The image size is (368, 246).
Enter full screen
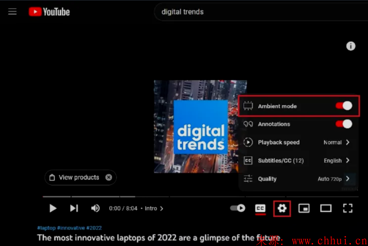(x=347, y=208)
